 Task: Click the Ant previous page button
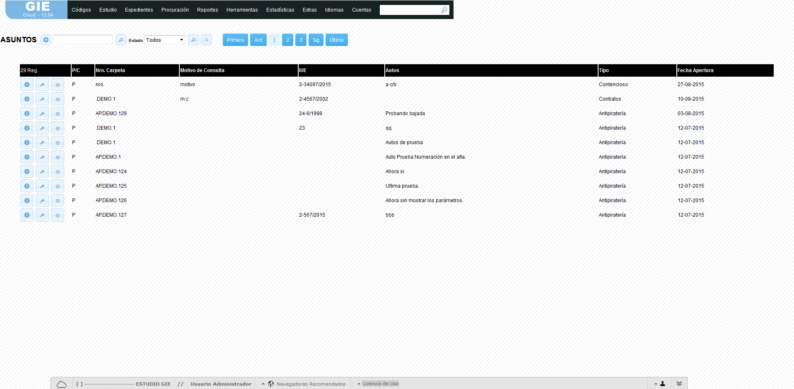(258, 40)
